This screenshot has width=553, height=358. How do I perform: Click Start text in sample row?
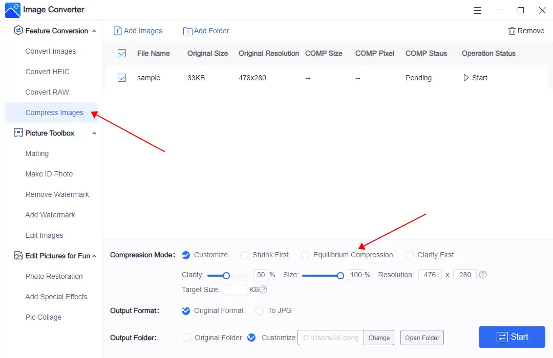point(480,78)
